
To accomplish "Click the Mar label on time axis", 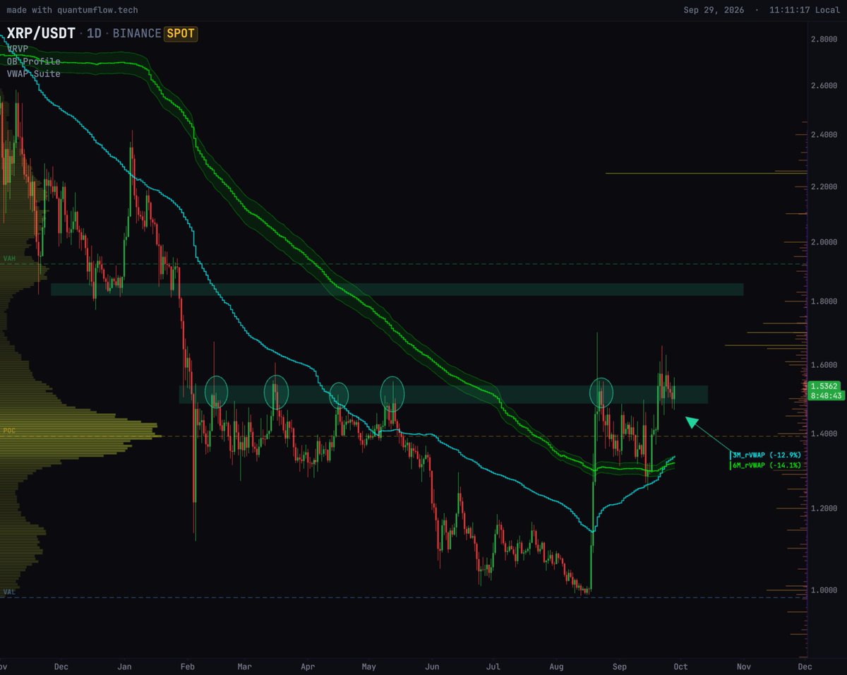I will [x=245, y=667].
